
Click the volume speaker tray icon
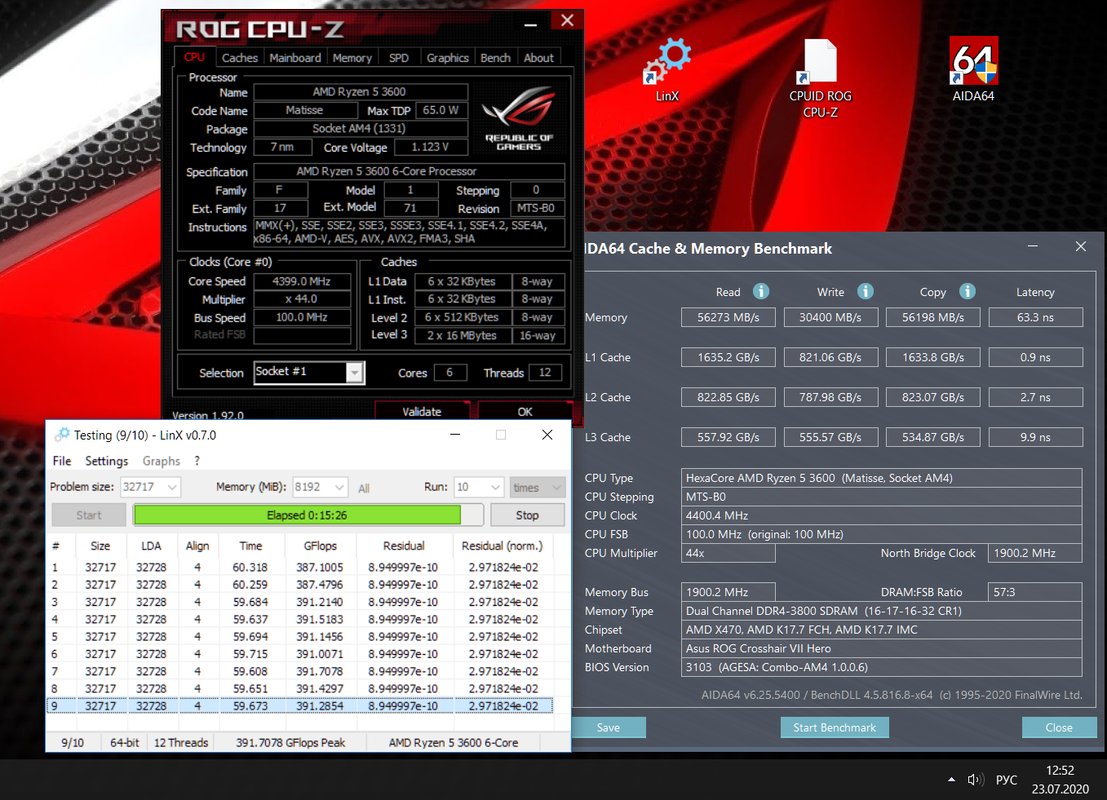[x=975, y=780]
